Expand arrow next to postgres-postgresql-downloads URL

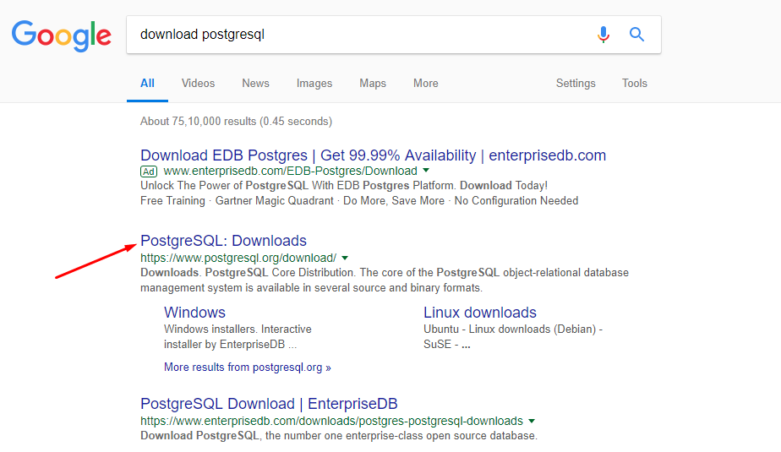point(532,421)
